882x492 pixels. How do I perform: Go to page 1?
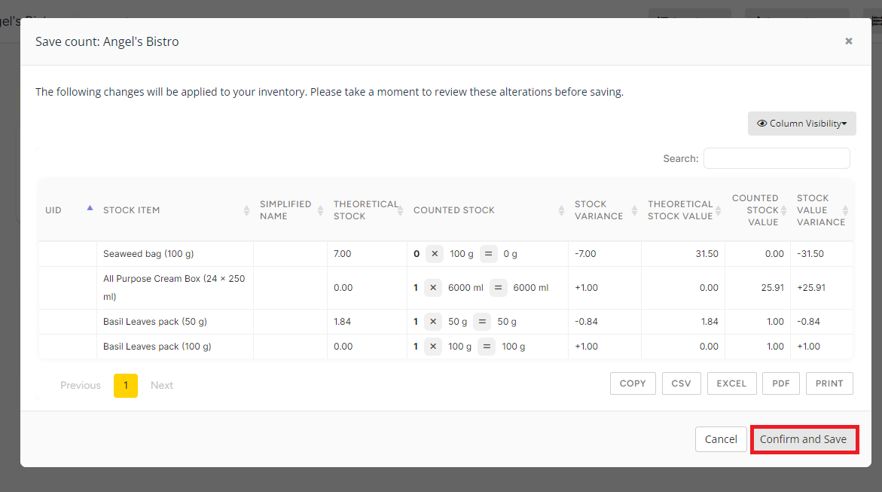click(x=126, y=385)
